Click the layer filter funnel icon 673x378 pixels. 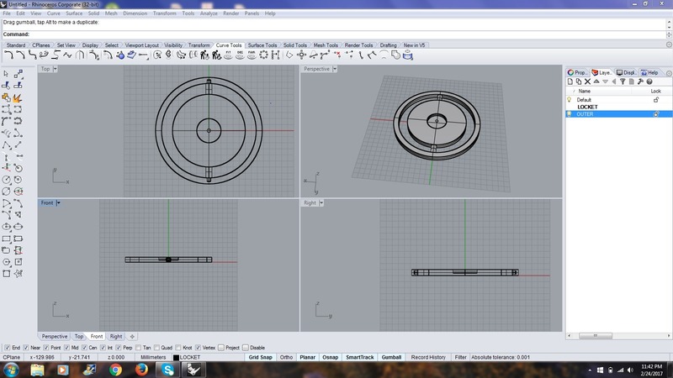pos(623,81)
